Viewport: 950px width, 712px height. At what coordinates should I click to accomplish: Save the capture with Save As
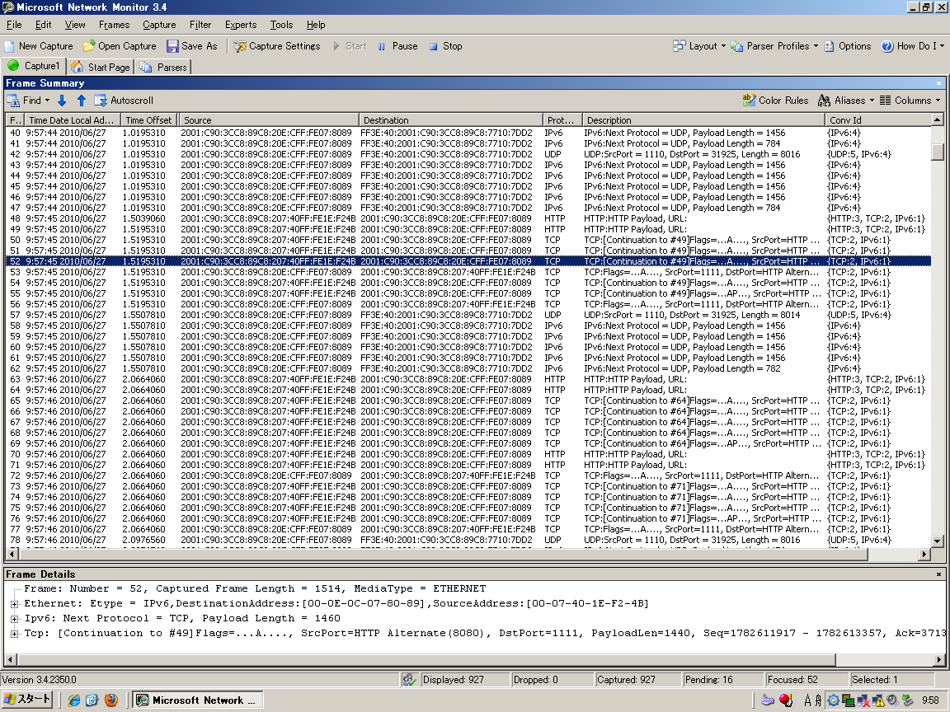click(191, 46)
